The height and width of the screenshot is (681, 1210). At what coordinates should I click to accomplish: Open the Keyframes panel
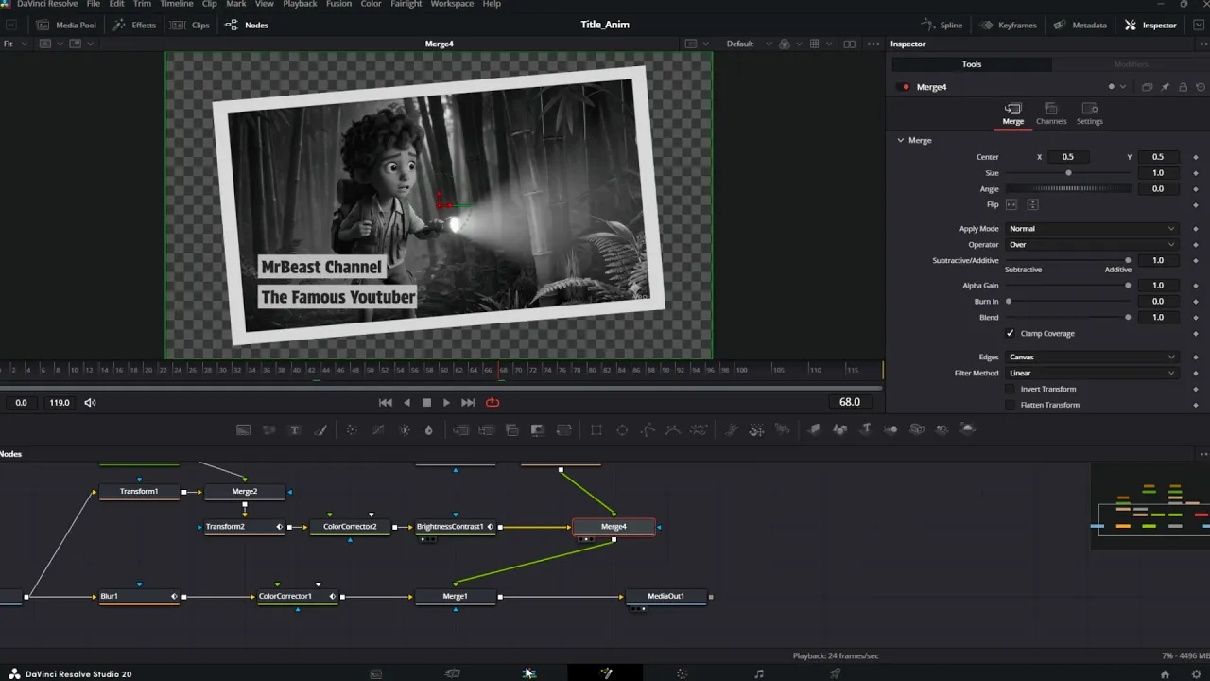(1008, 25)
